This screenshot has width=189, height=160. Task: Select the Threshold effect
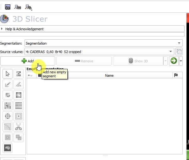click(18, 74)
